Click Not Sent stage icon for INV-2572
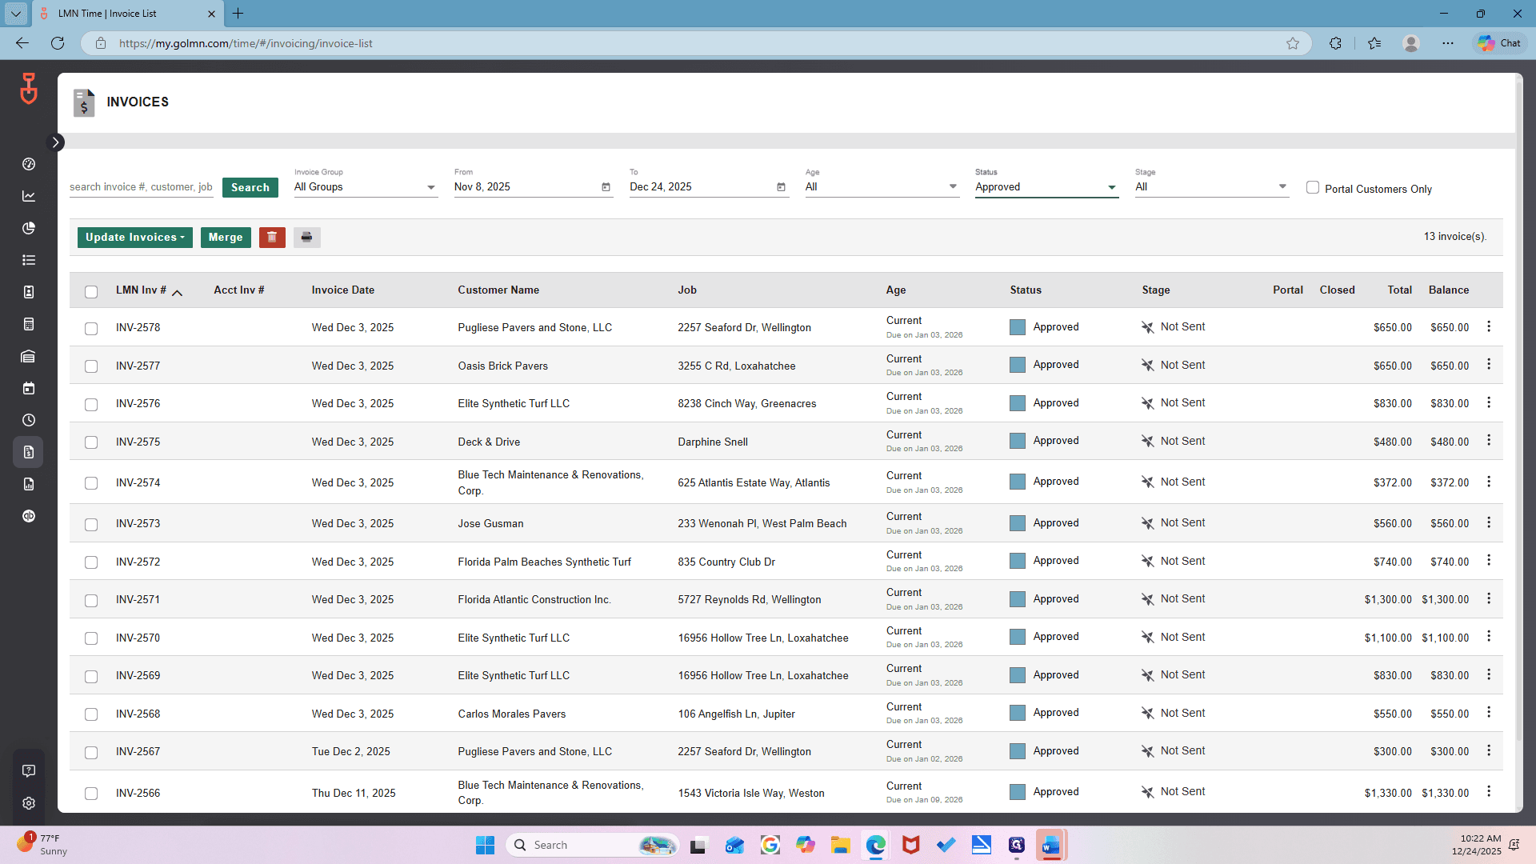1536x864 pixels. point(1147,561)
